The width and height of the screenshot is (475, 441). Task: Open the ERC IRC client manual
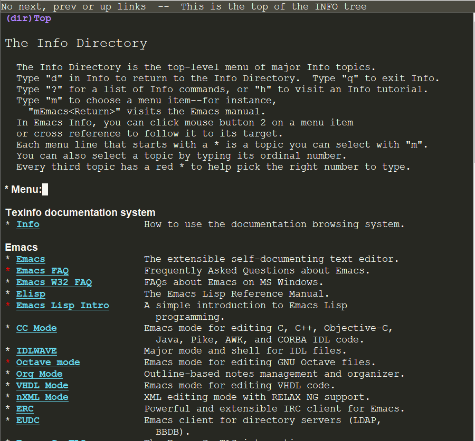coord(25,408)
